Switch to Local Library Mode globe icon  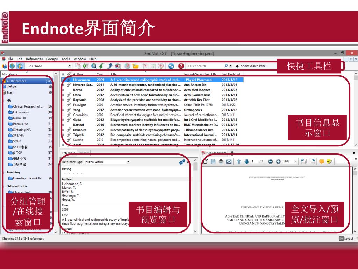[12, 66]
